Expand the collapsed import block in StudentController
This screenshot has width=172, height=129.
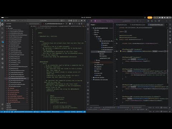(125, 32)
